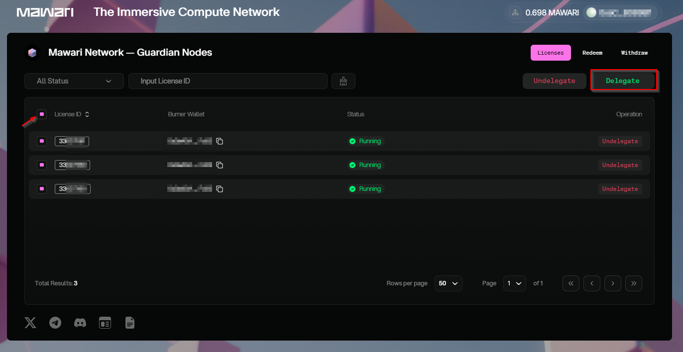Viewport: 683px width, 352px height.
Task: Toggle the select-all checkbox in table header
Action: click(x=42, y=114)
